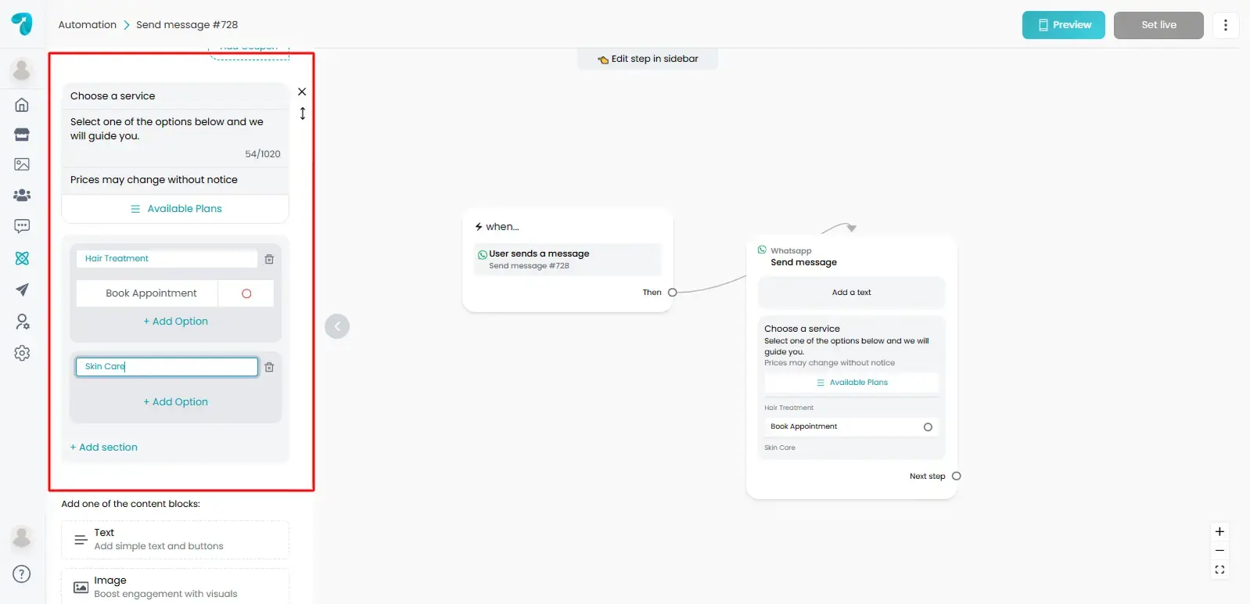Open the store icon in sidebar
This screenshot has width=1250, height=604.
click(x=22, y=135)
